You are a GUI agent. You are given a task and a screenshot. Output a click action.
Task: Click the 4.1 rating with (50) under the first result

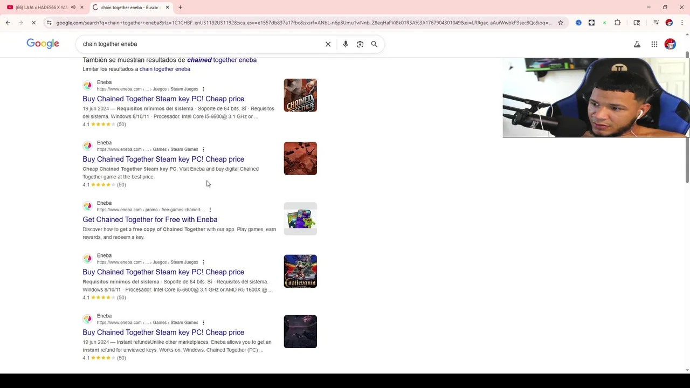(x=104, y=124)
